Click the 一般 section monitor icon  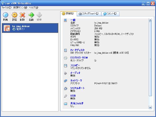point(65,20)
